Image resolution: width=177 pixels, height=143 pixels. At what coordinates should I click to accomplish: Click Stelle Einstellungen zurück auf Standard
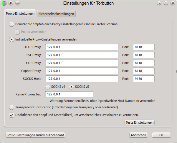pyautogui.click(x=35, y=135)
